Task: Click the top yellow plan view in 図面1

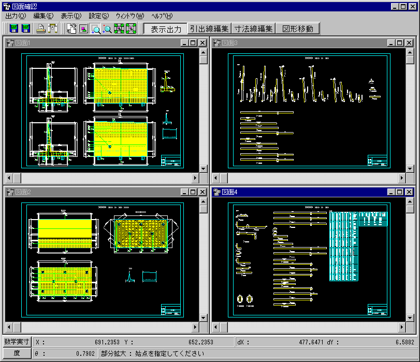Action: coord(121,86)
